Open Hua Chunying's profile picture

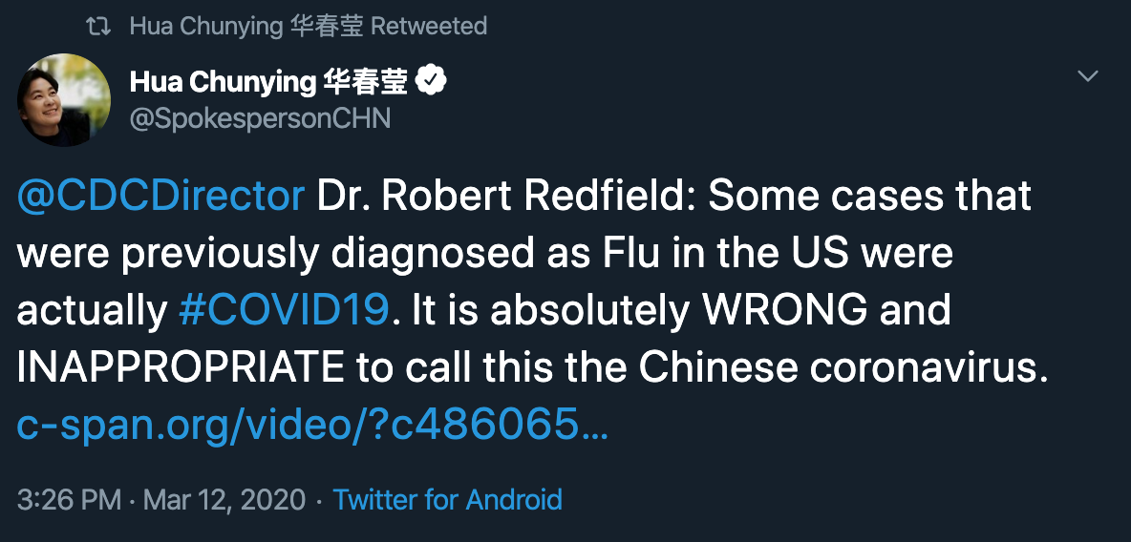point(63,100)
